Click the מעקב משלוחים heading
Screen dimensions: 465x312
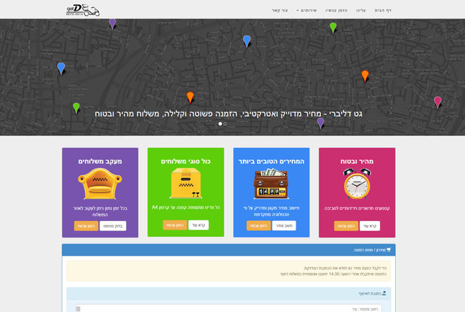100,161
